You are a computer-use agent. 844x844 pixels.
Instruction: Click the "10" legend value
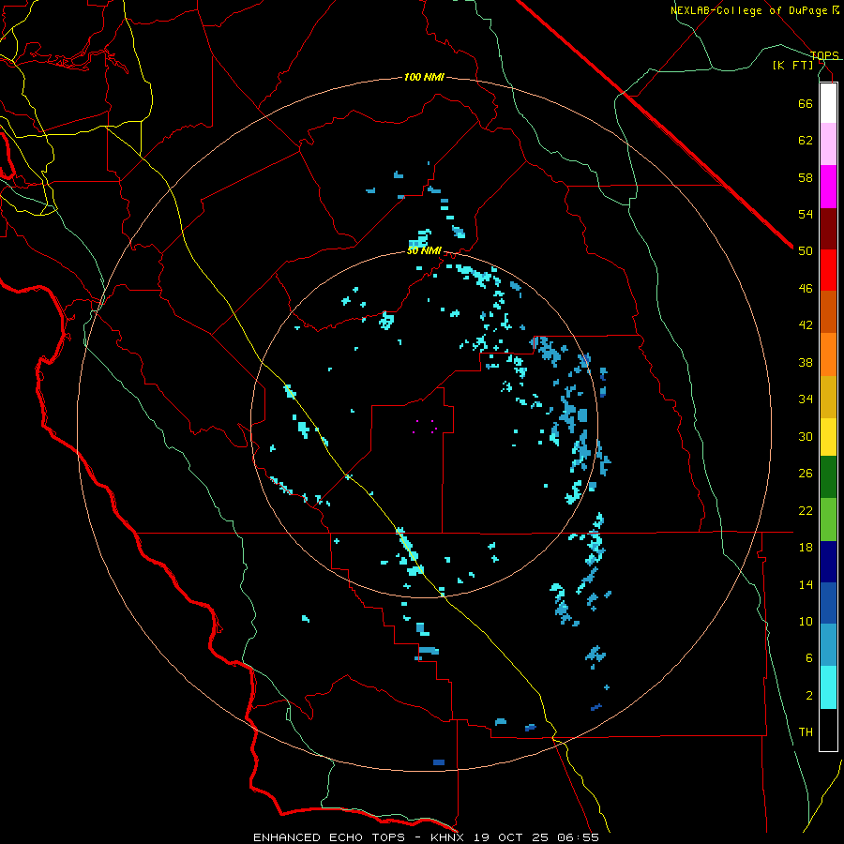pos(806,621)
